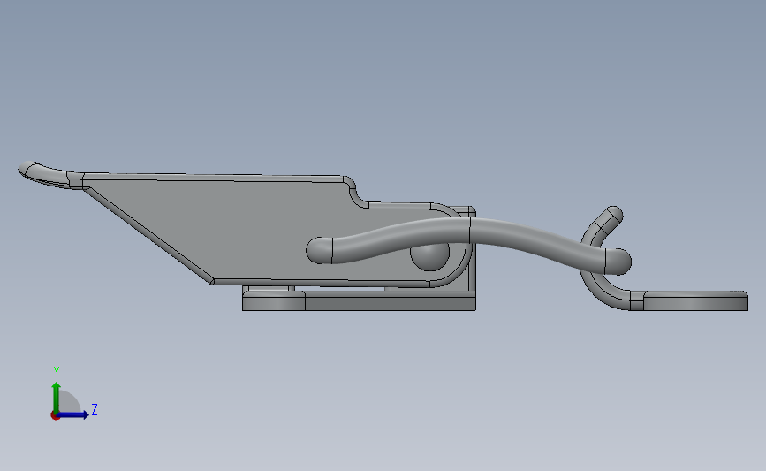The width and height of the screenshot is (766, 471).
Task: Click the green Y axis of the triad
Action: tap(57, 397)
